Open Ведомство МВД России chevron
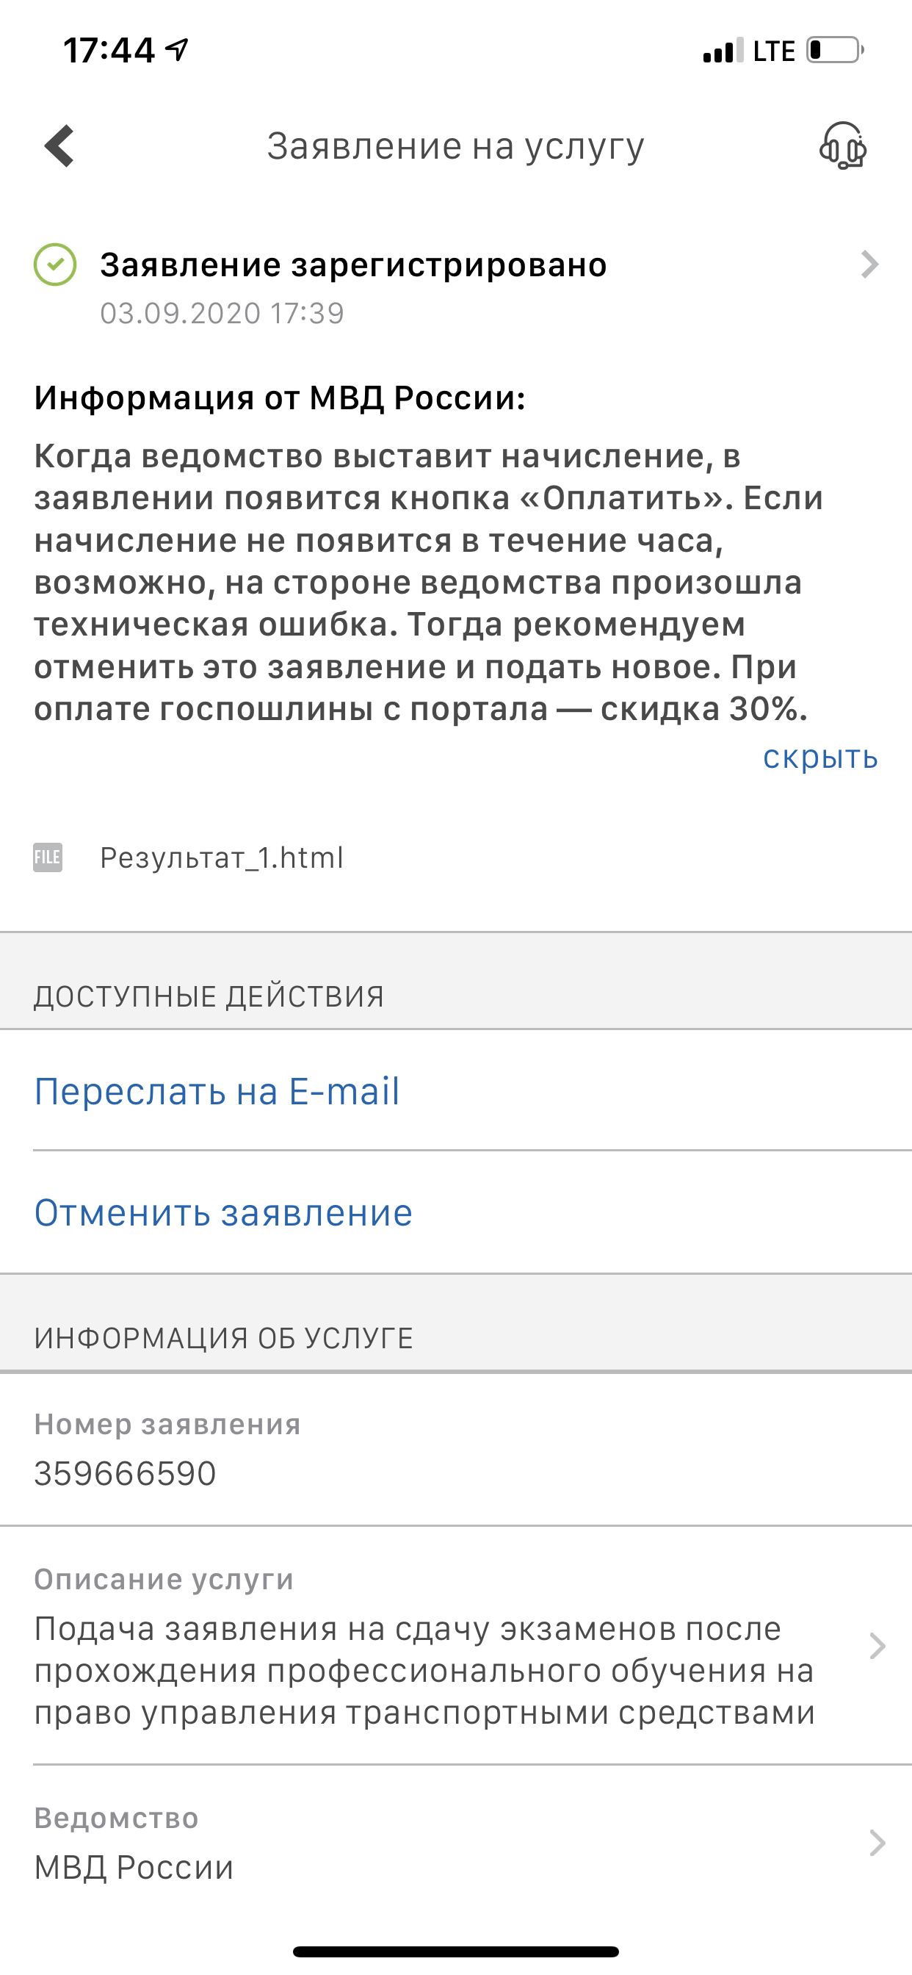Viewport: 912px width, 1975px height. coord(878,1842)
